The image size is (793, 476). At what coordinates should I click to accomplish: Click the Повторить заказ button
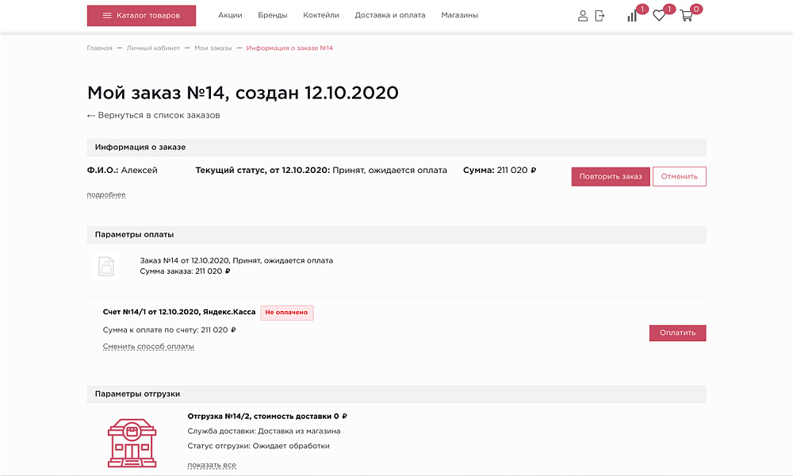tap(610, 176)
